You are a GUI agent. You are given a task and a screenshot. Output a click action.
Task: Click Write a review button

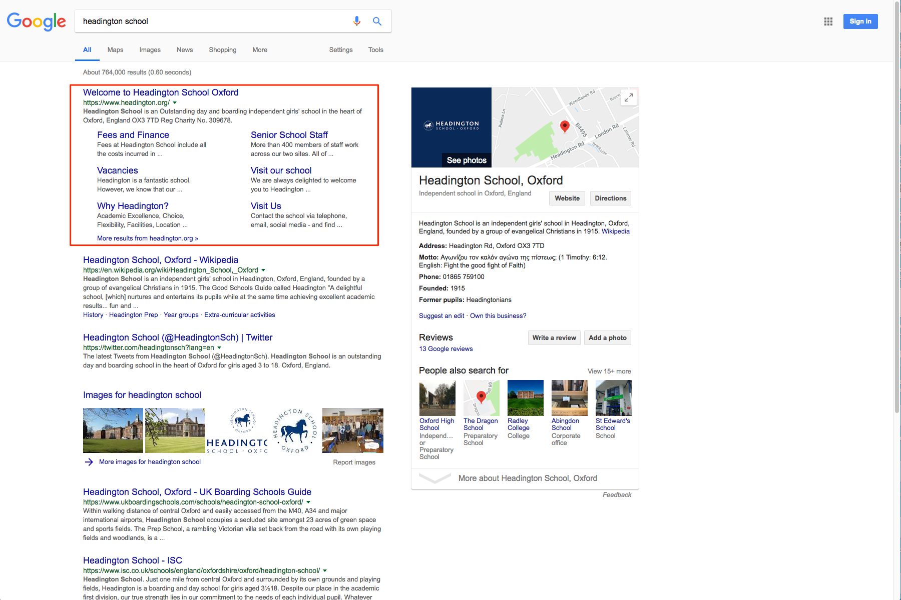[554, 338]
